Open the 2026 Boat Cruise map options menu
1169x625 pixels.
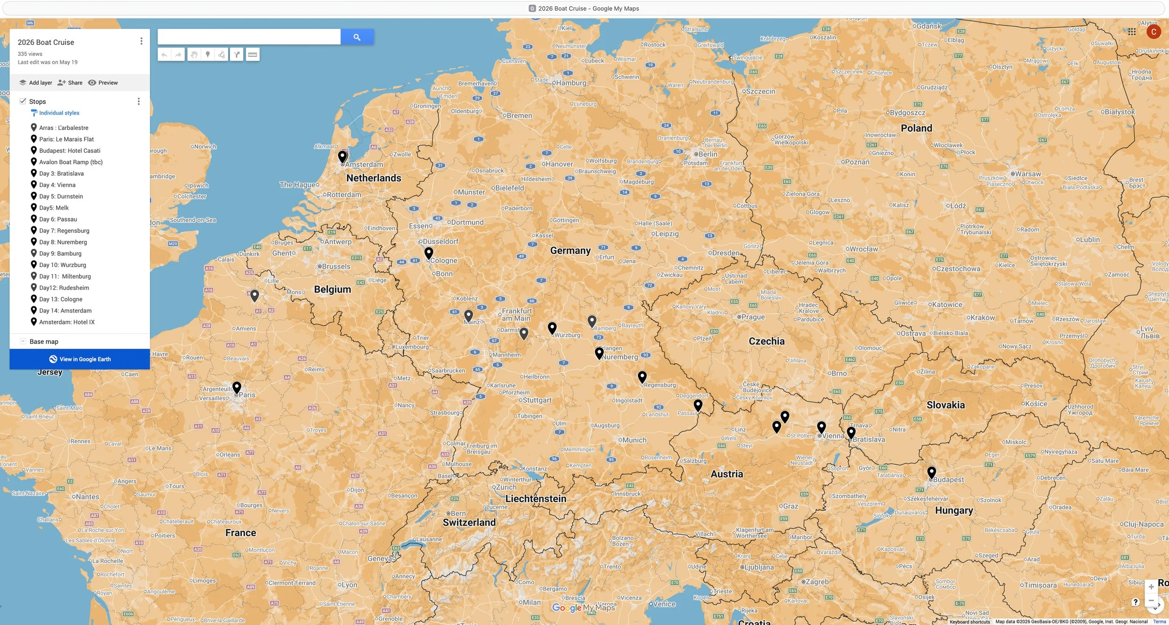141,41
